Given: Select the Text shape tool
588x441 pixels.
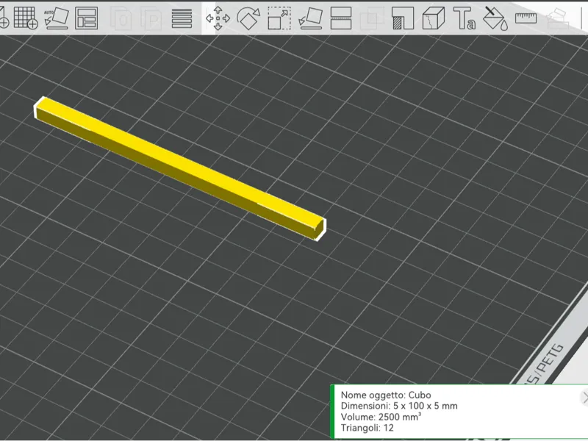Looking at the screenshot, I should 465,18.
